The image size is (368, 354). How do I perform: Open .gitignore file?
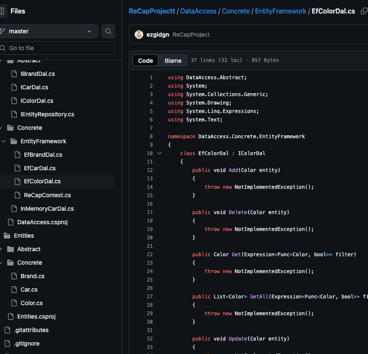[27, 343]
